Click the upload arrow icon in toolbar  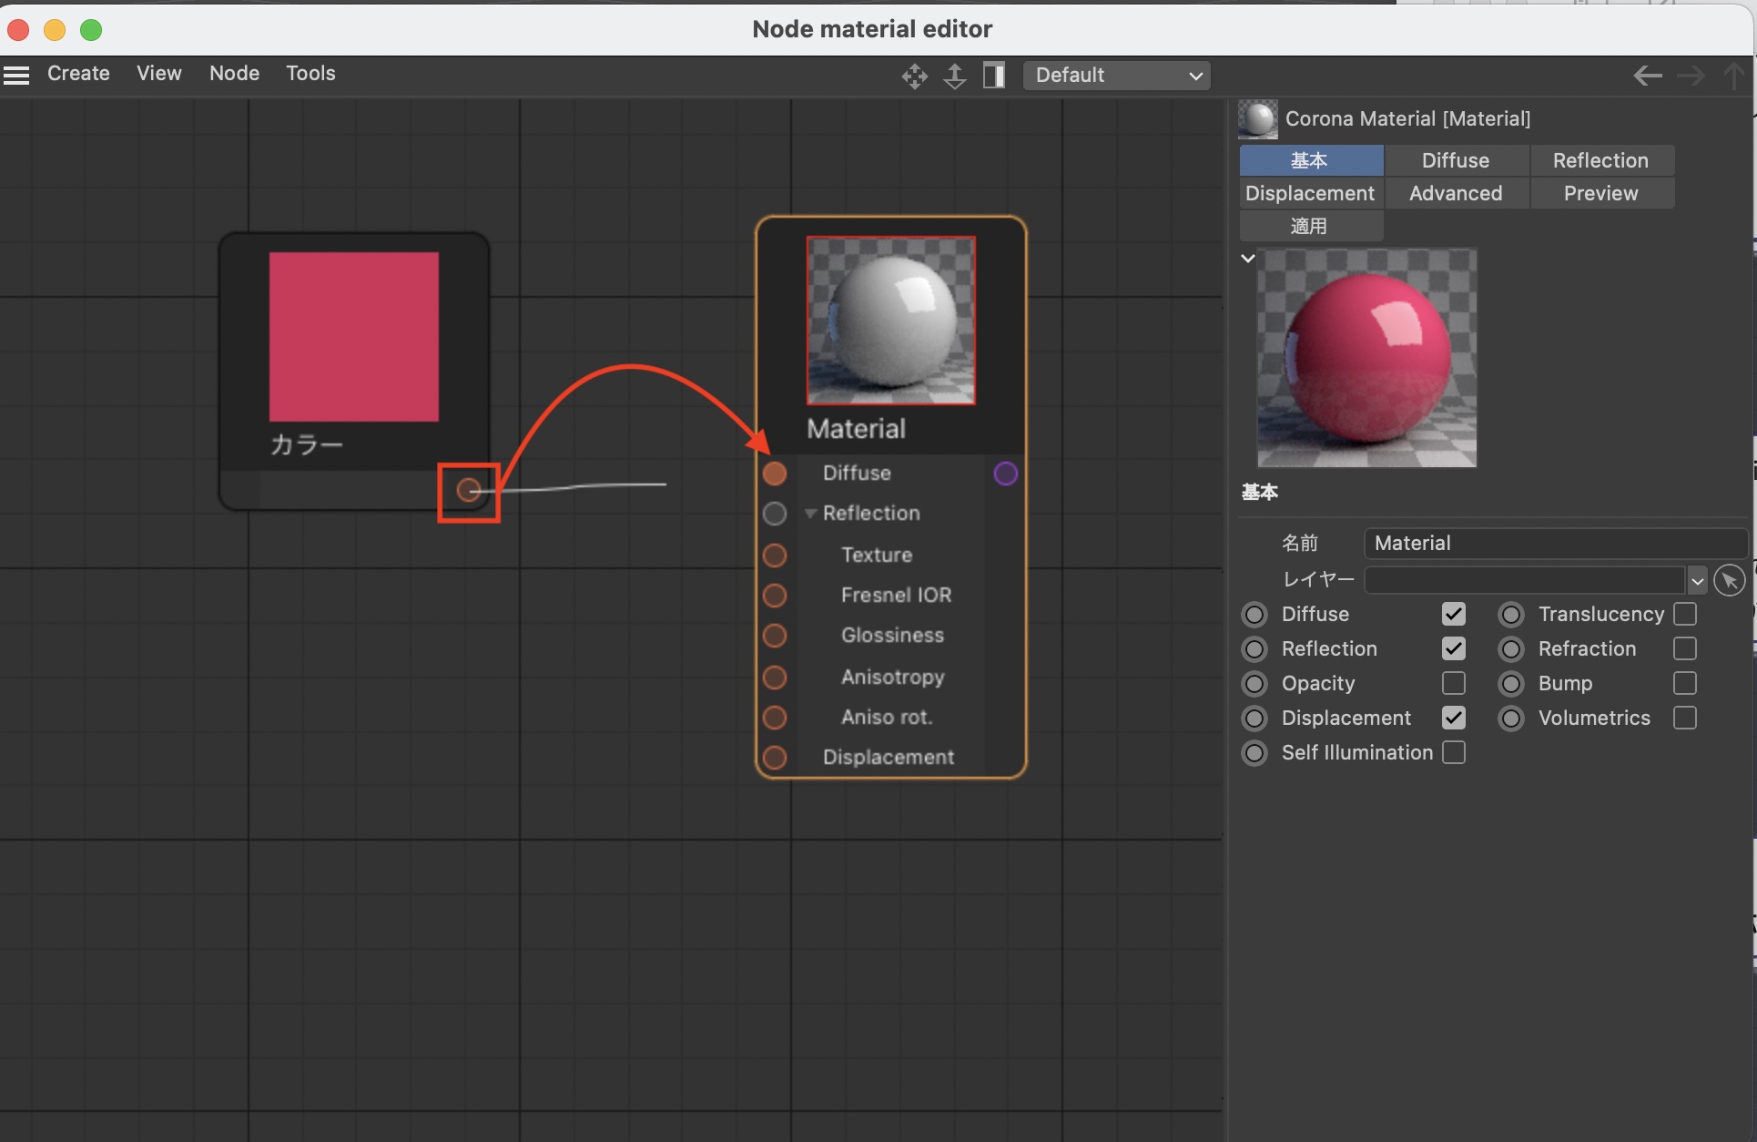[x=954, y=76]
